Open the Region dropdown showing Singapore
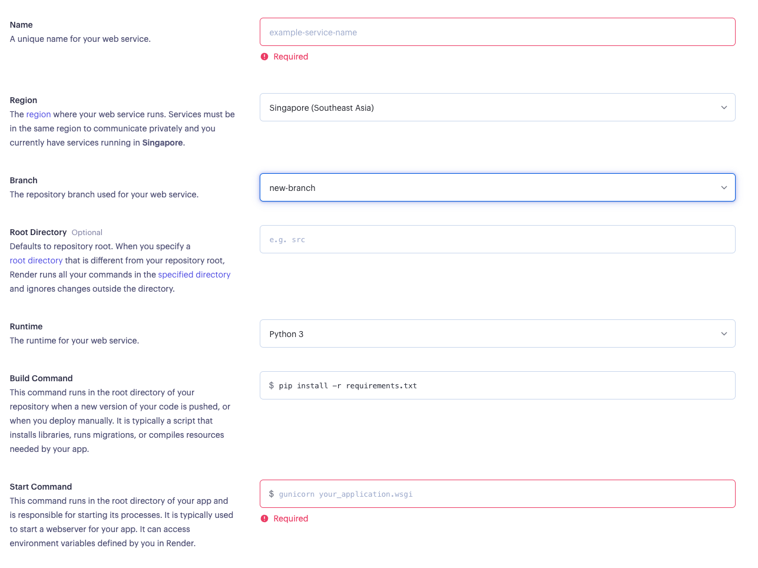758x568 pixels. click(x=497, y=107)
